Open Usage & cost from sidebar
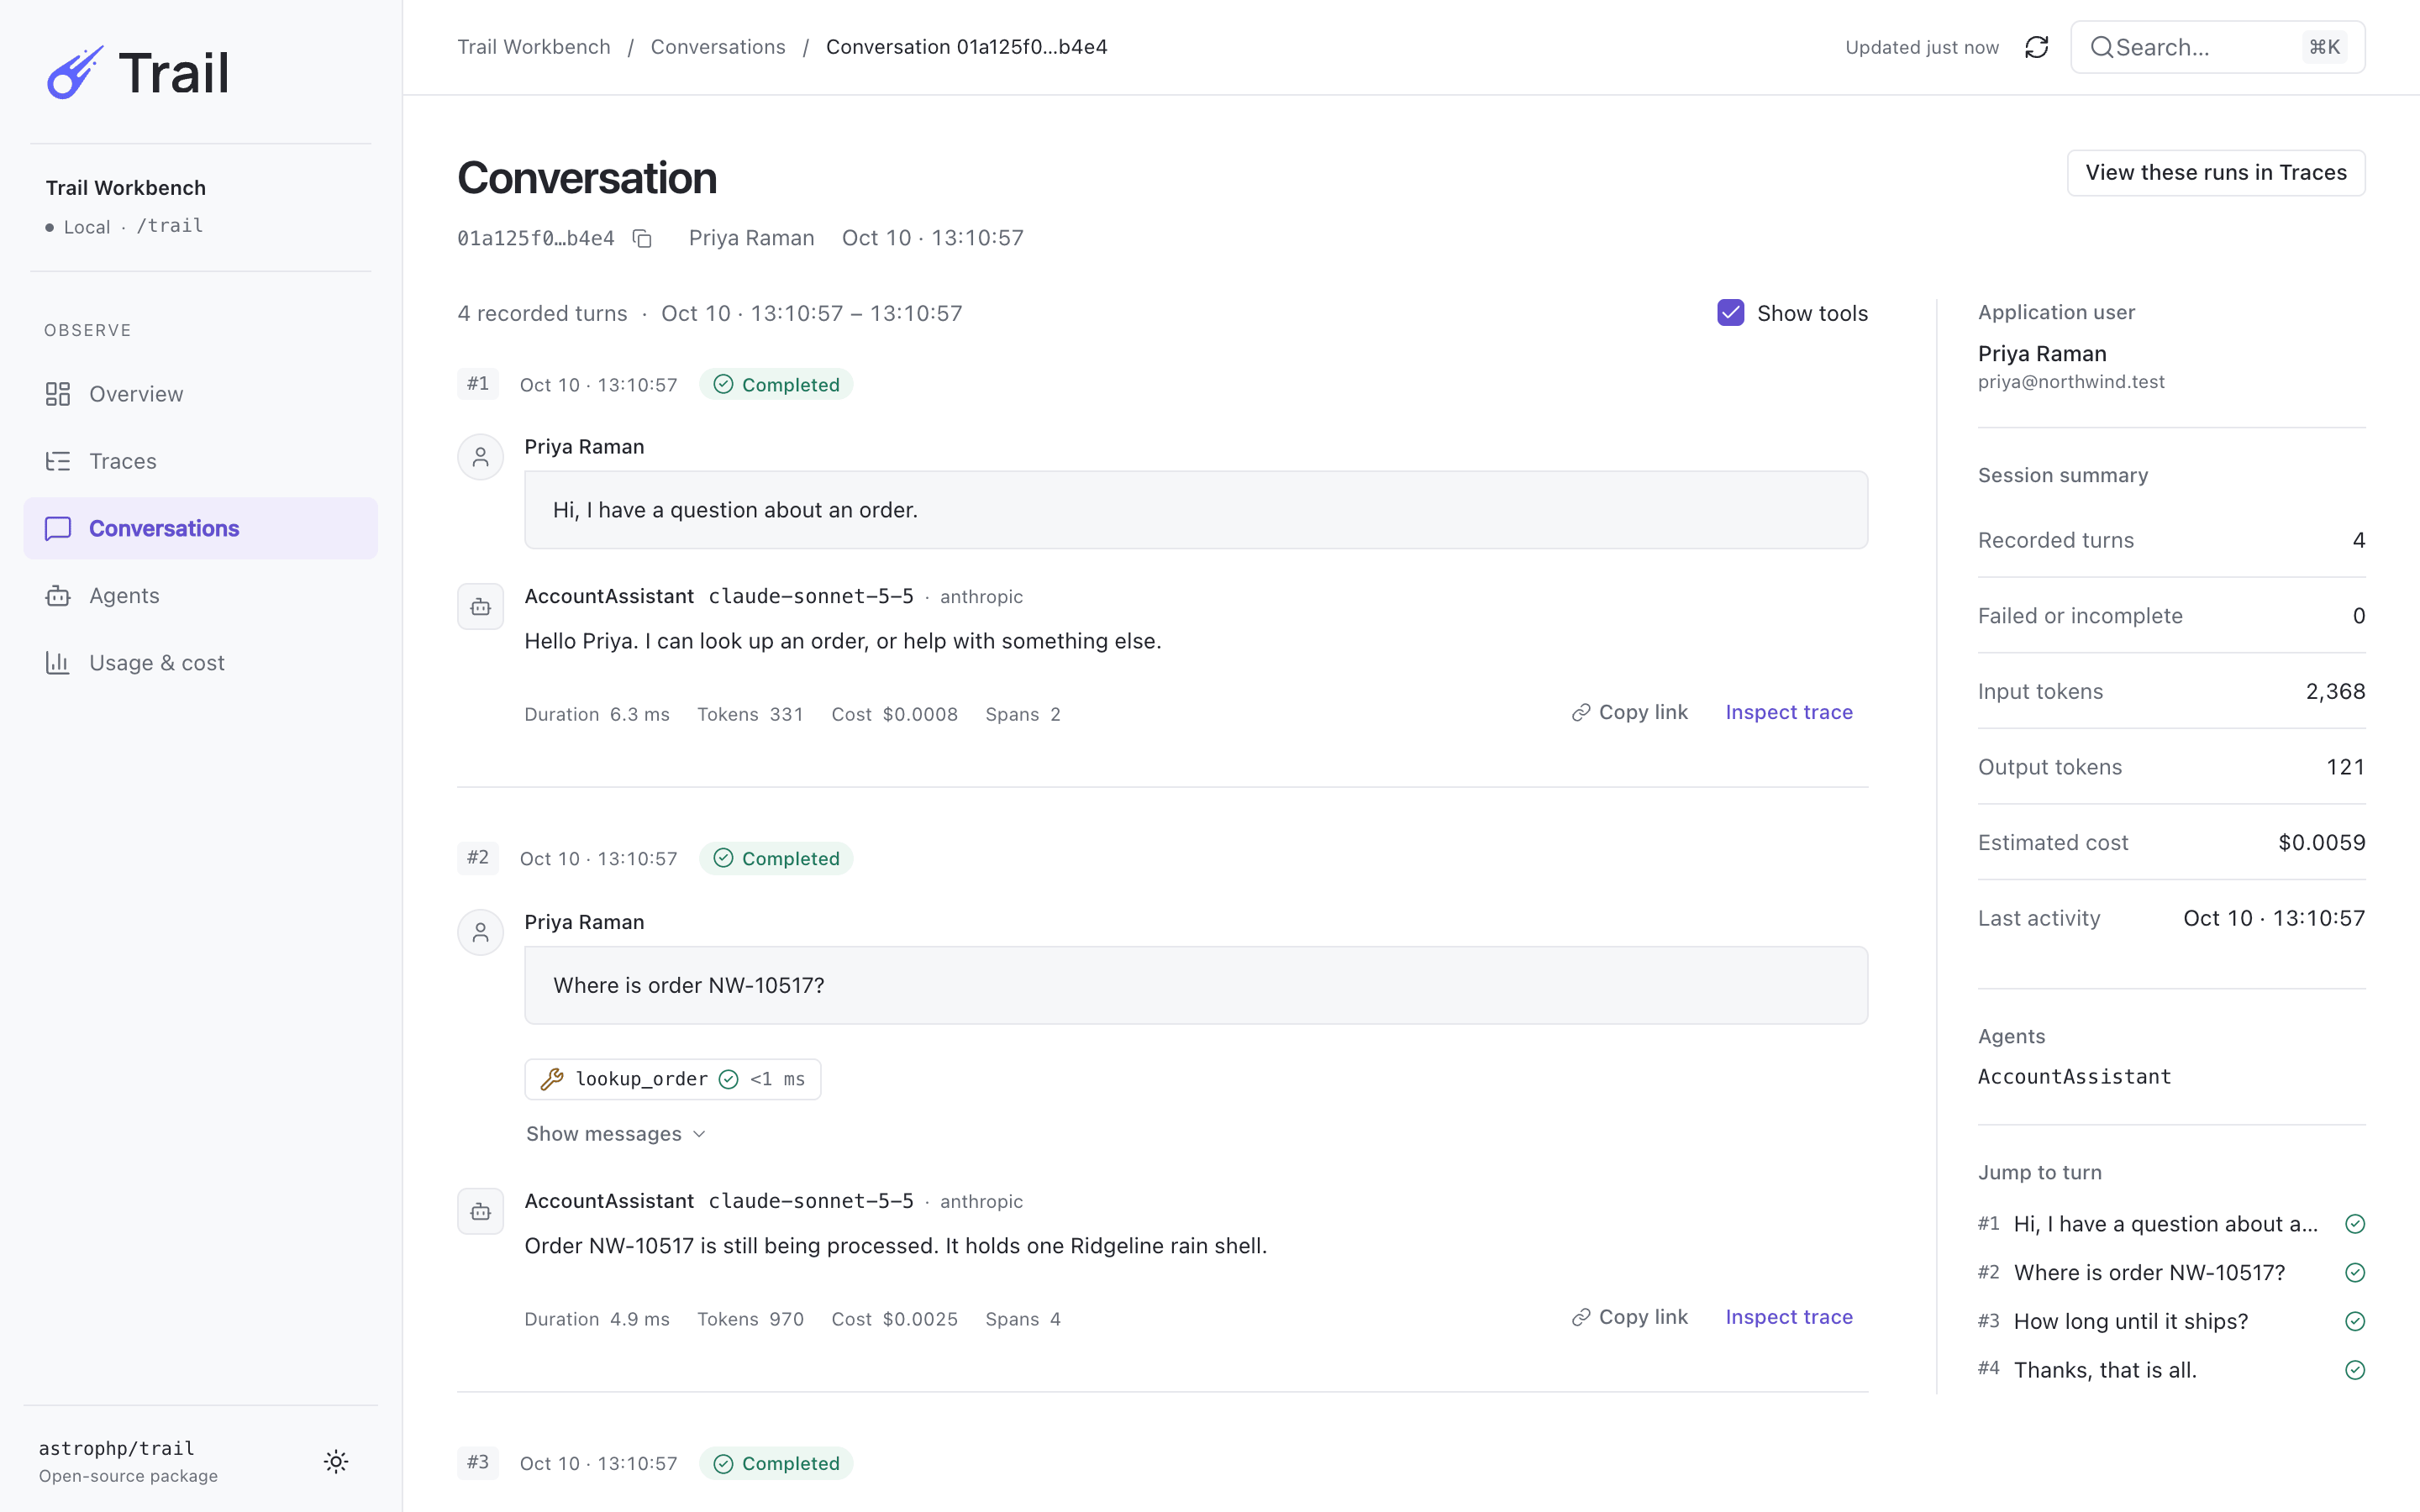The image size is (2420, 1512). point(200,662)
